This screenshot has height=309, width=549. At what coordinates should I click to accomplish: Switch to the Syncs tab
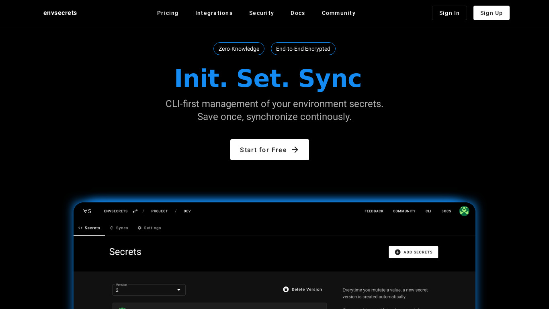119,228
